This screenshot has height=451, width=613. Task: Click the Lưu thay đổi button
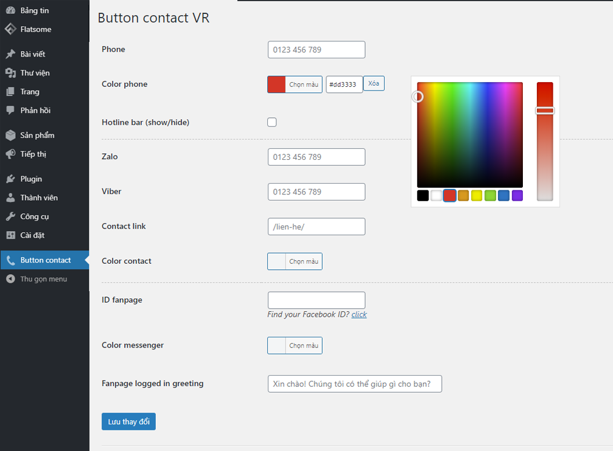(x=128, y=422)
